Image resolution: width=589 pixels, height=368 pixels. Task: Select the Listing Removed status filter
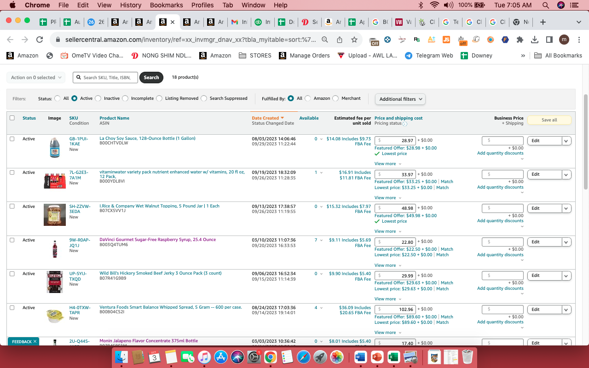point(159,98)
